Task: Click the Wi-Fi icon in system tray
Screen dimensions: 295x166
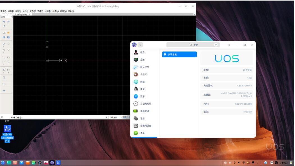Action: 244,163
